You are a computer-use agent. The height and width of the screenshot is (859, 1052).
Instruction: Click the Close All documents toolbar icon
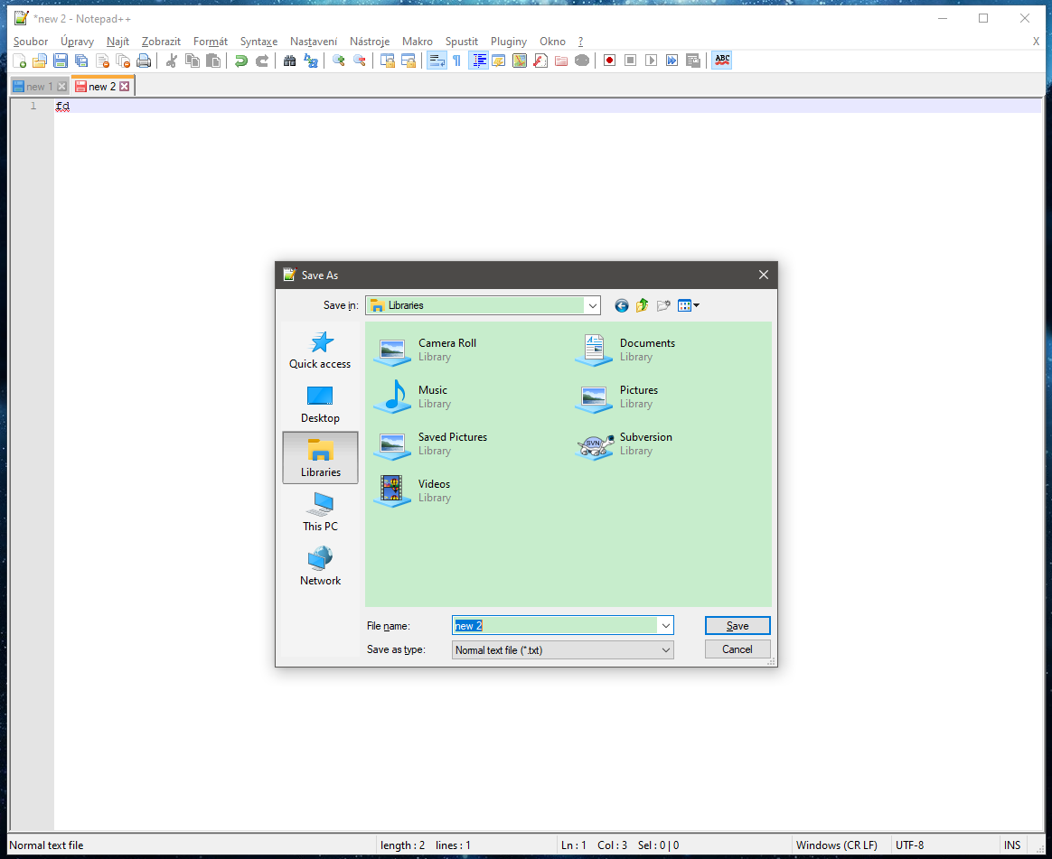[123, 61]
